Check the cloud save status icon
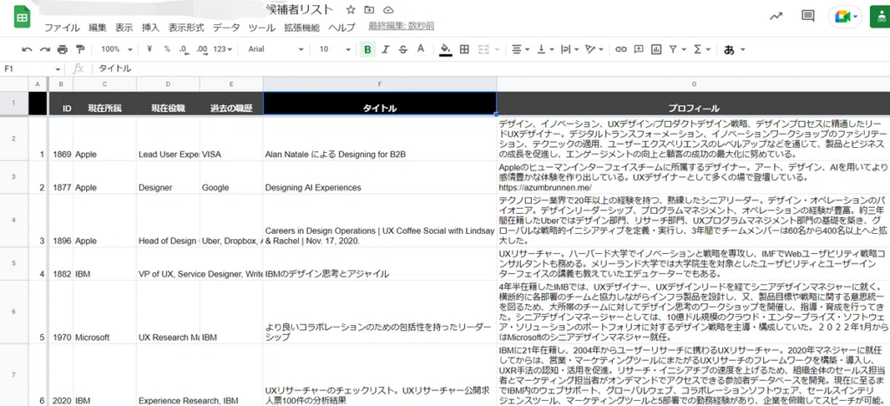 (x=389, y=10)
